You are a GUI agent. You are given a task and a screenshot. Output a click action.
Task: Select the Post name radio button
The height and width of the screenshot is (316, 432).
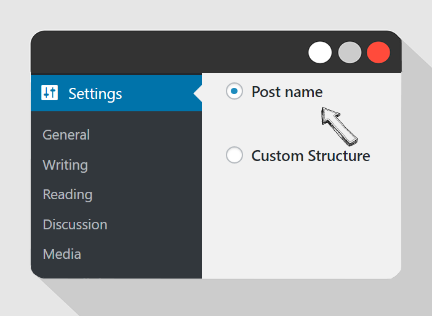coord(234,91)
